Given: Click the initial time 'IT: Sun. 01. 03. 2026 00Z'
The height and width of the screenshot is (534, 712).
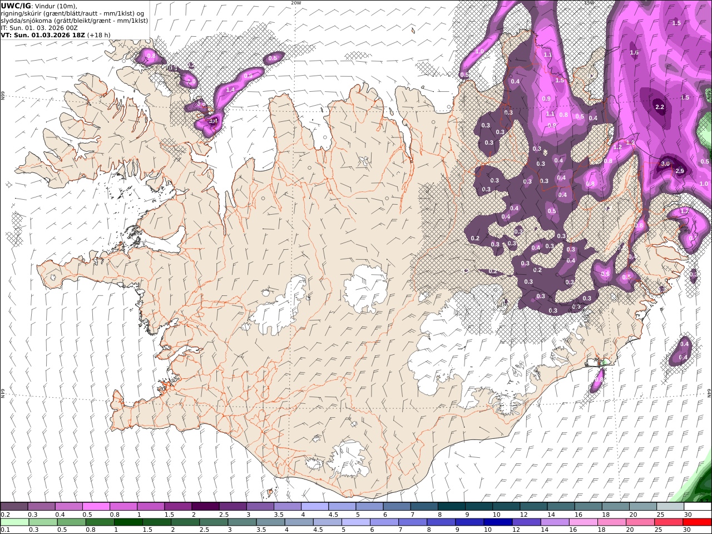Looking at the screenshot, I should pos(39,28).
